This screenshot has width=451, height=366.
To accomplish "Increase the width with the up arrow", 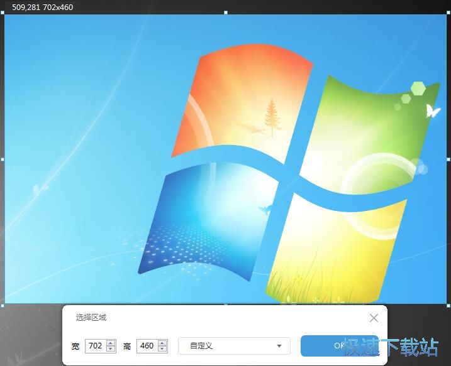I will tap(111, 343).
